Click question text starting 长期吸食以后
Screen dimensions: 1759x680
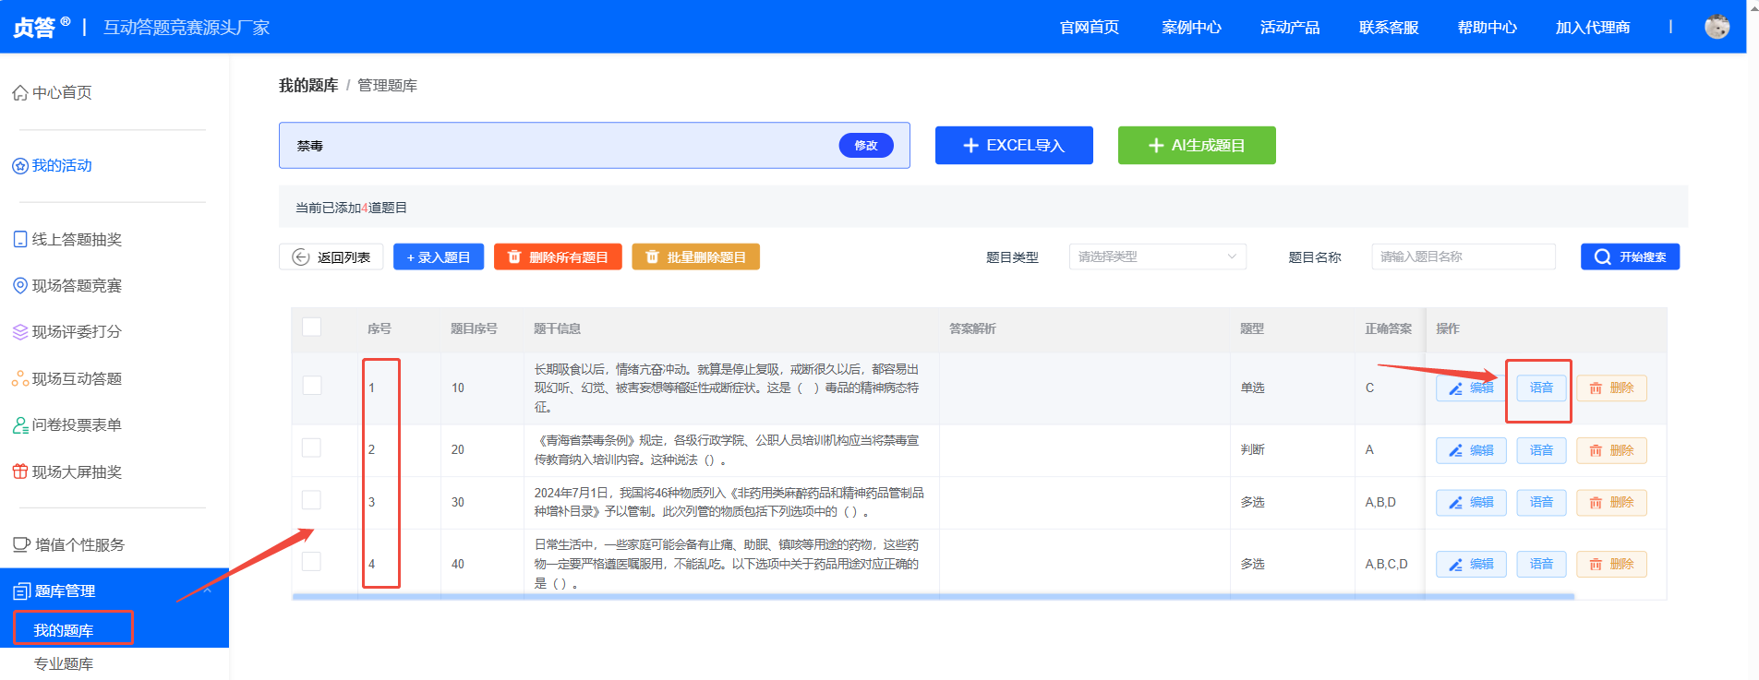[x=727, y=388]
